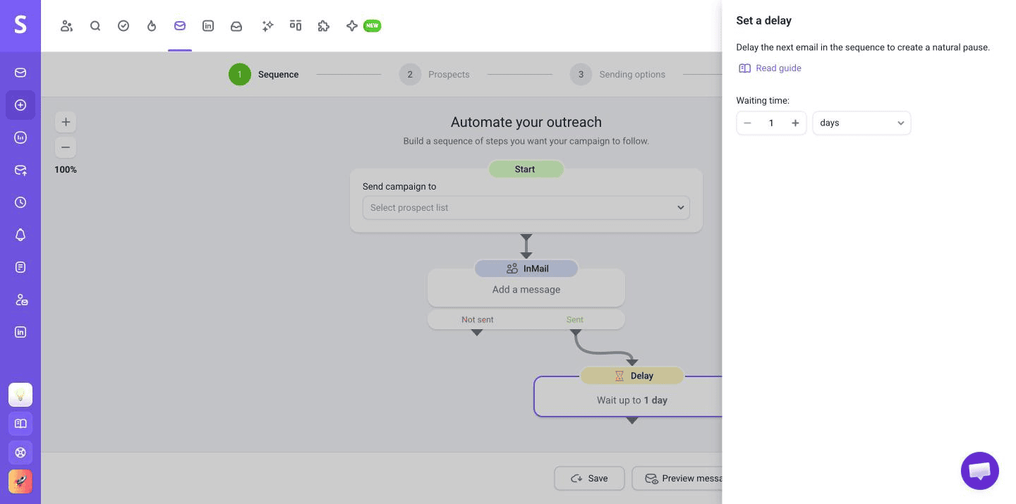Open the clock schedule icon in sidebar
Image resolution: width=1016 pixels, height=504 pixels.
tap(20, 202)
